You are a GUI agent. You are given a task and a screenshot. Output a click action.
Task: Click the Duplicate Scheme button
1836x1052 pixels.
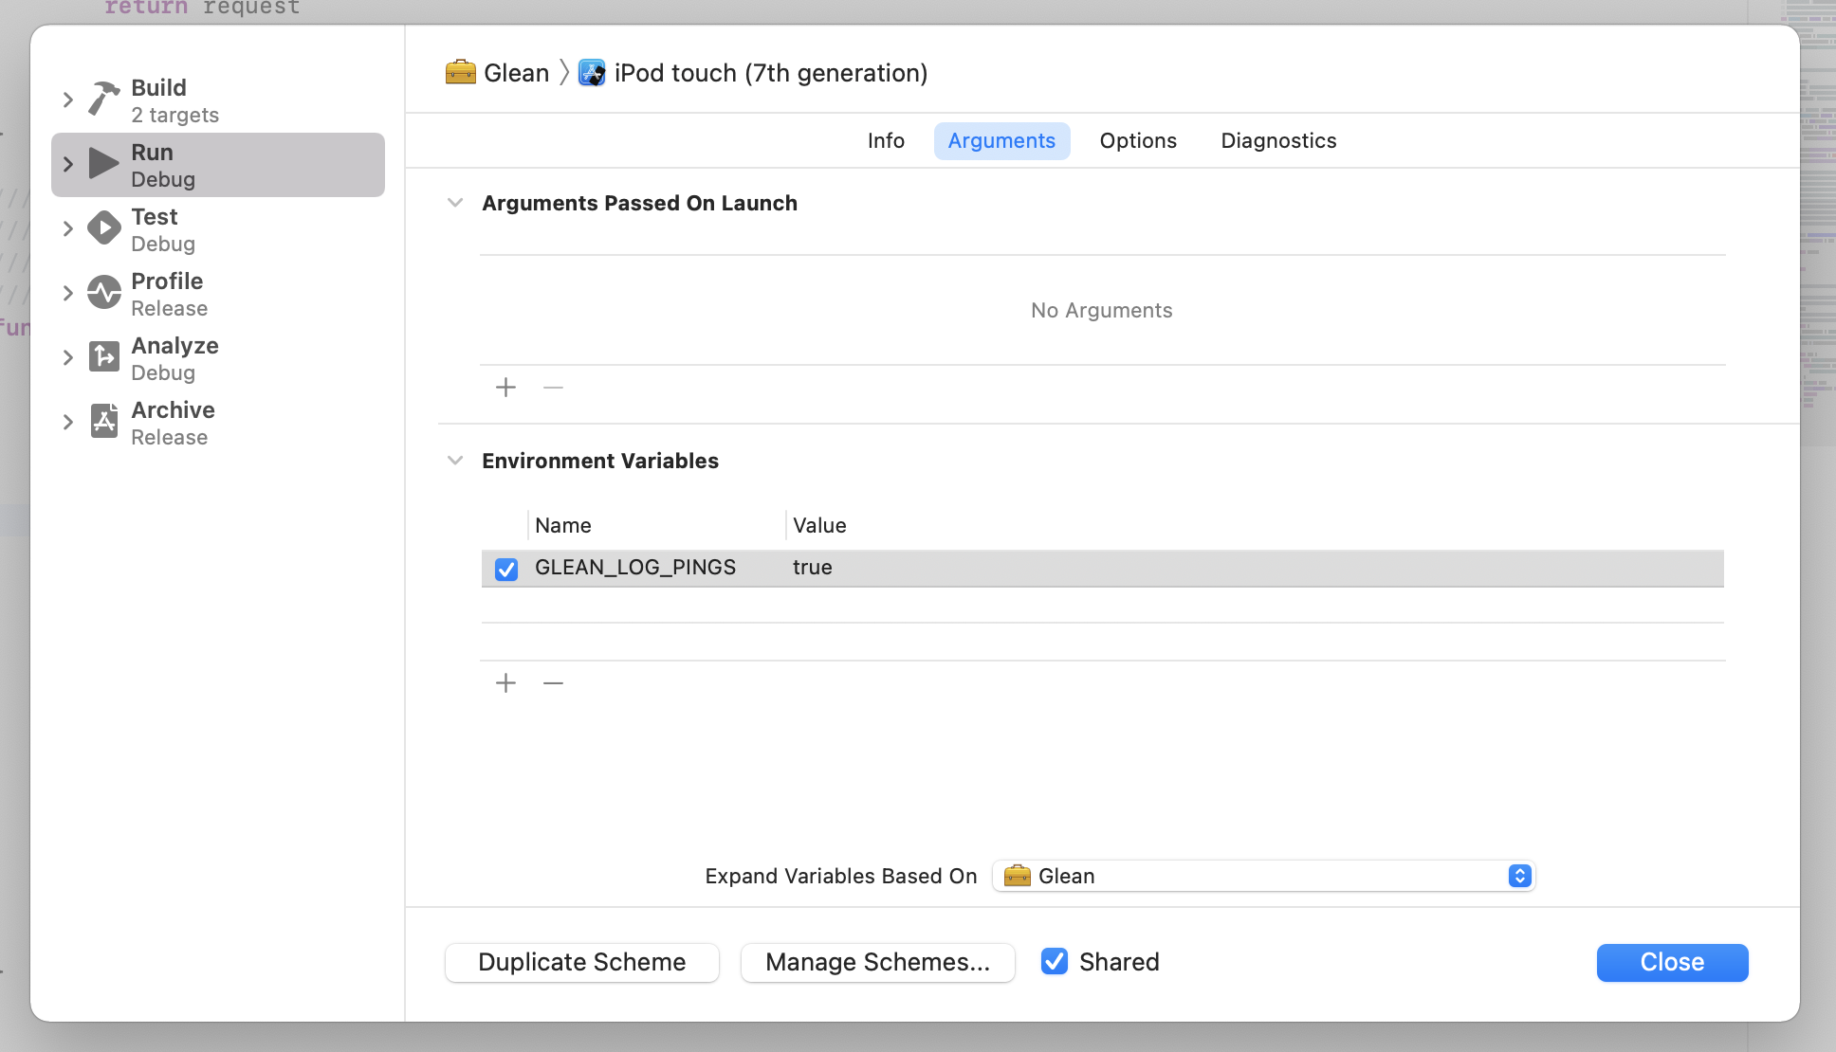tap(581, 962)
